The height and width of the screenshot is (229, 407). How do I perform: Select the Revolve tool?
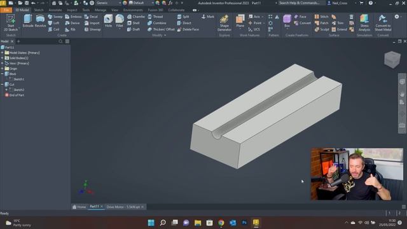(x=40, y=21)
